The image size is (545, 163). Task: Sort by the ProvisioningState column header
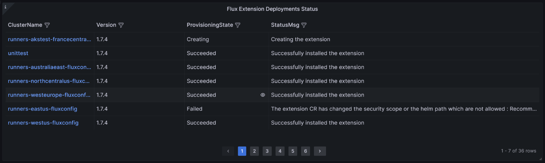tap(209, 25)
